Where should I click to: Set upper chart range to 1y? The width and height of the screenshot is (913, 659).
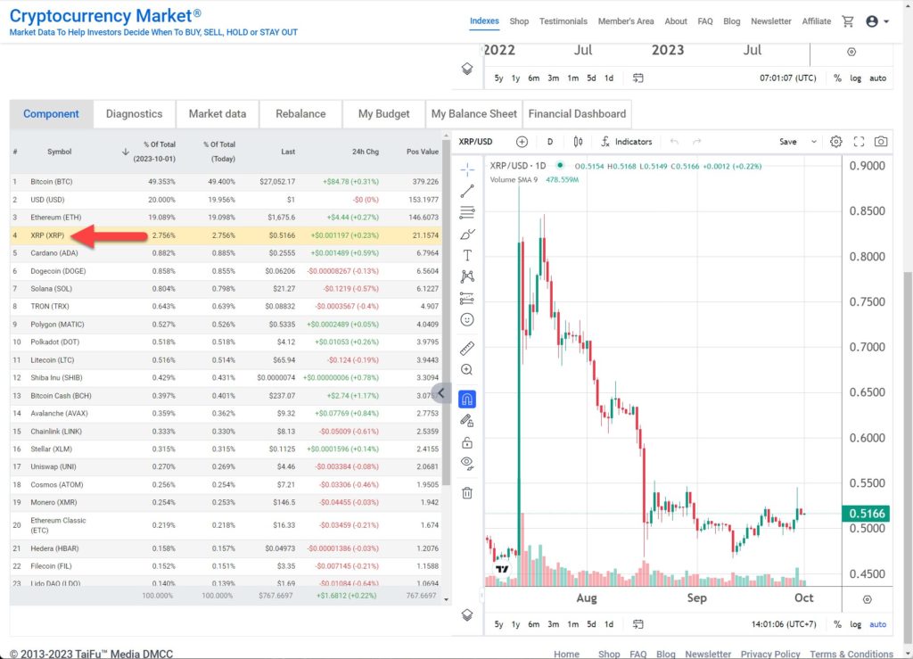point(515,78)
